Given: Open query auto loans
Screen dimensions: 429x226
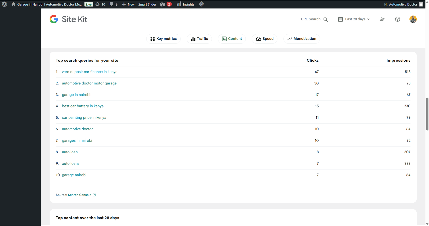Looking at the screenshot, I should tap(71, 164).
